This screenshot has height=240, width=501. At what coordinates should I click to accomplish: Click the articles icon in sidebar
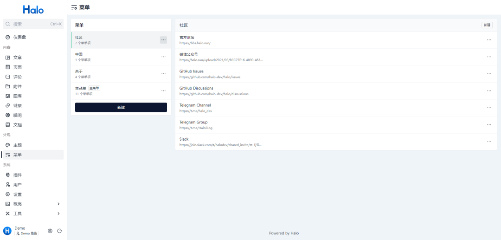tap(8, 58)
